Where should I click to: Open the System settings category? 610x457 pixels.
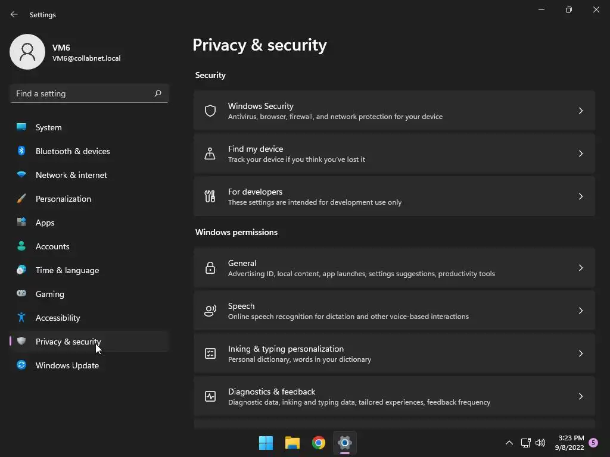48,127
